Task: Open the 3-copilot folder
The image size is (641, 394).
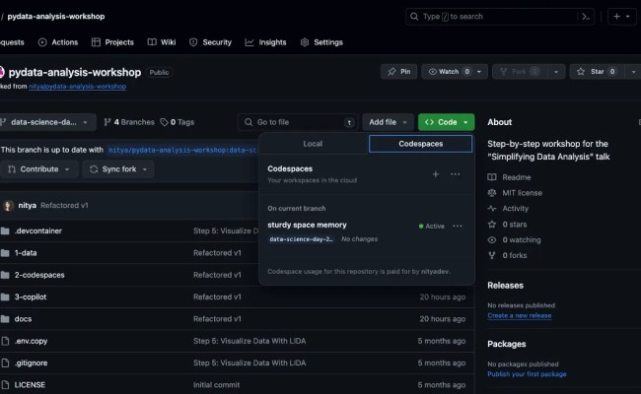Action: pyautogui.click(x=31, y=296)
